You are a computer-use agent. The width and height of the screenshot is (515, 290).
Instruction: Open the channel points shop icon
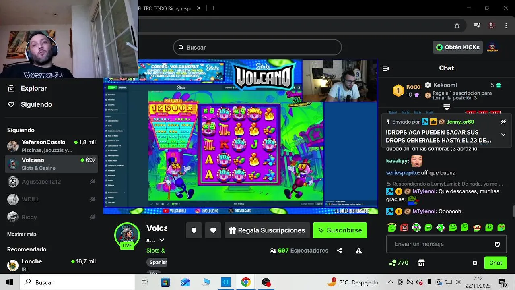point(421,263)
